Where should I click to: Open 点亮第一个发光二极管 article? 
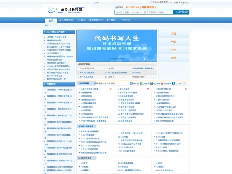pyautogui.click(x=57, y=37)
